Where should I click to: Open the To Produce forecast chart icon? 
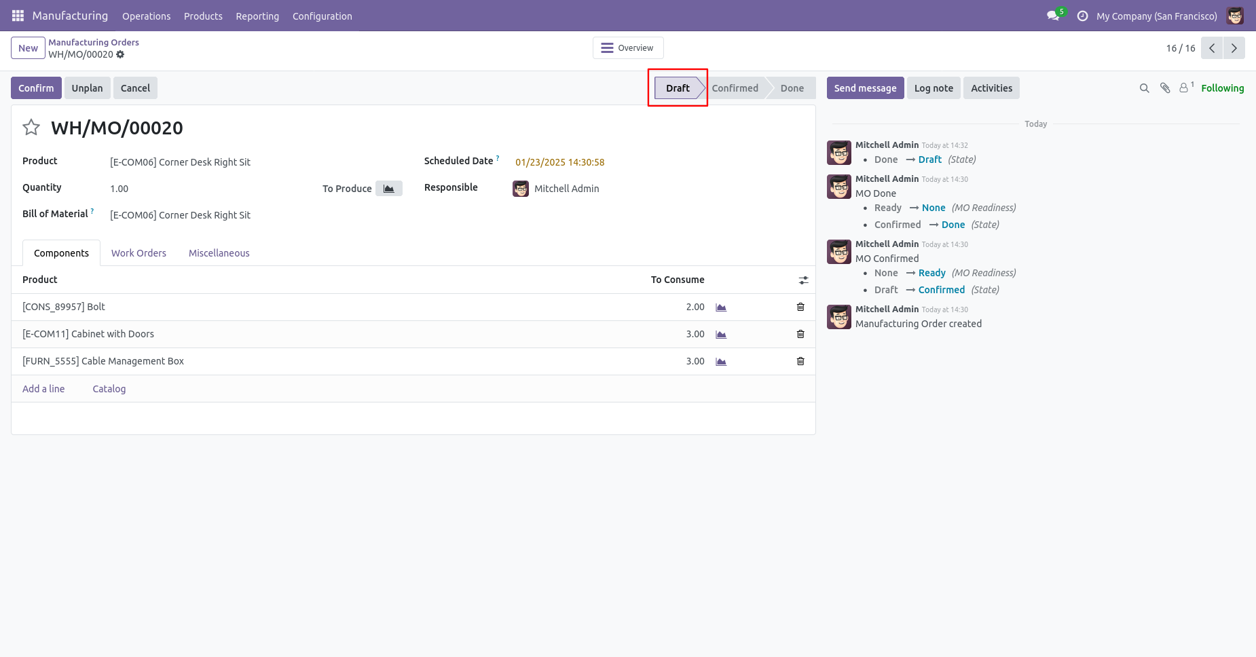click(389, 189)
